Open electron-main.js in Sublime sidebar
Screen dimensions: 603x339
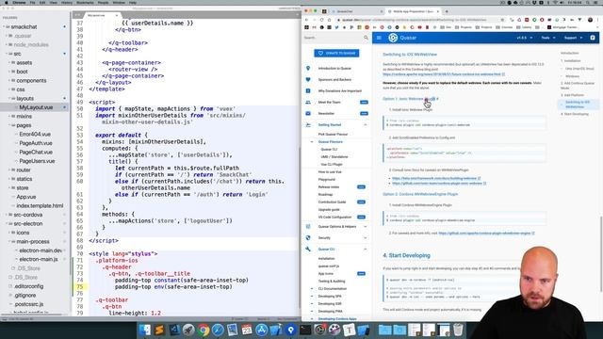point(39,260)
